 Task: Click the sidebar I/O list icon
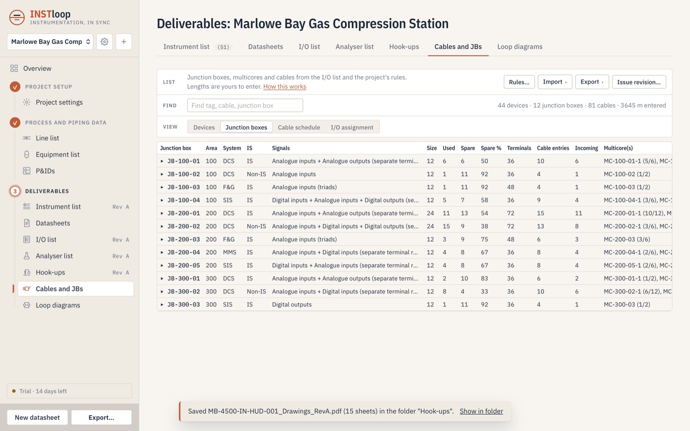[x=27, y=239]
